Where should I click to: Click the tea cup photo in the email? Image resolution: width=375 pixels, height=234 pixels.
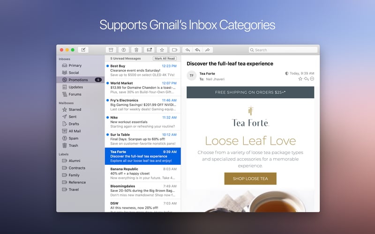[250, 201]
